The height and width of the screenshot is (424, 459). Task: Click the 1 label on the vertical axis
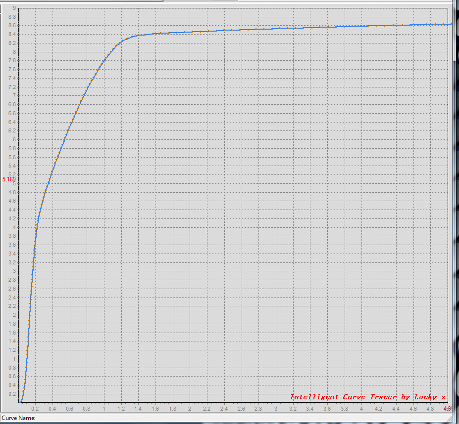coord(14,359)
